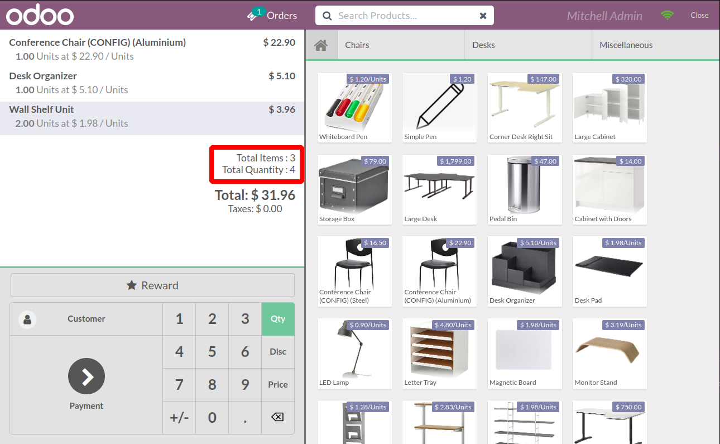Add the $ 750.00 desk product
This screenshot has height=444, width=720.
609,422
